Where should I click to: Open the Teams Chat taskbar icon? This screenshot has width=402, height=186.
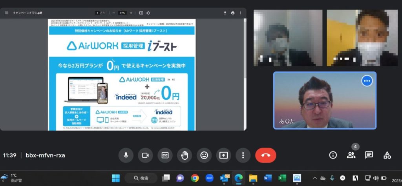pyautogui.click(x=180, y=178)
